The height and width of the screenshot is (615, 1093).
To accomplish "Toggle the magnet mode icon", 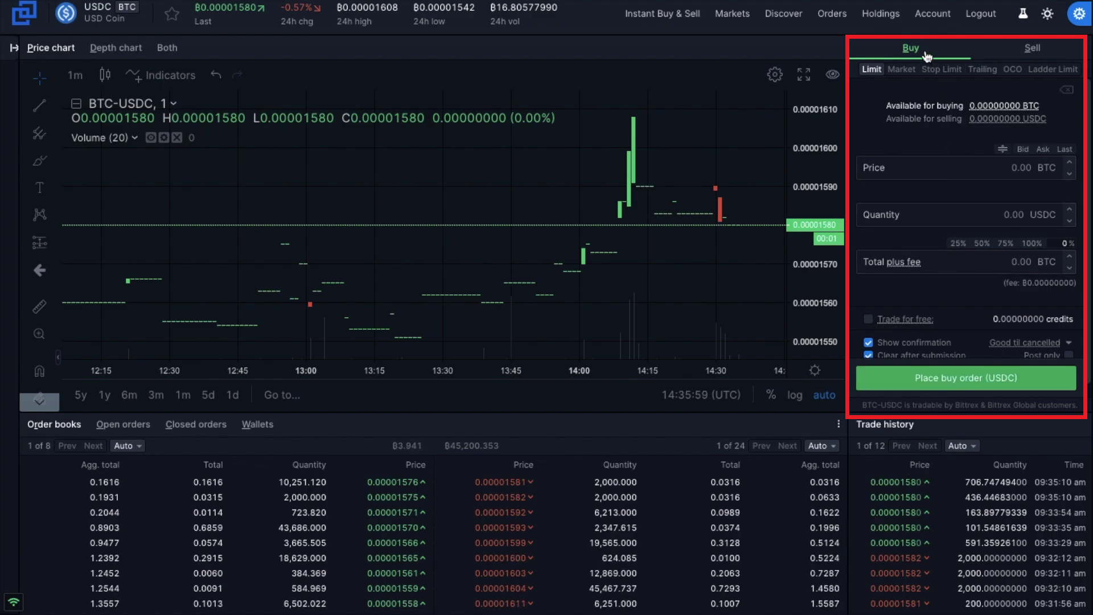I will pos(39,371).
